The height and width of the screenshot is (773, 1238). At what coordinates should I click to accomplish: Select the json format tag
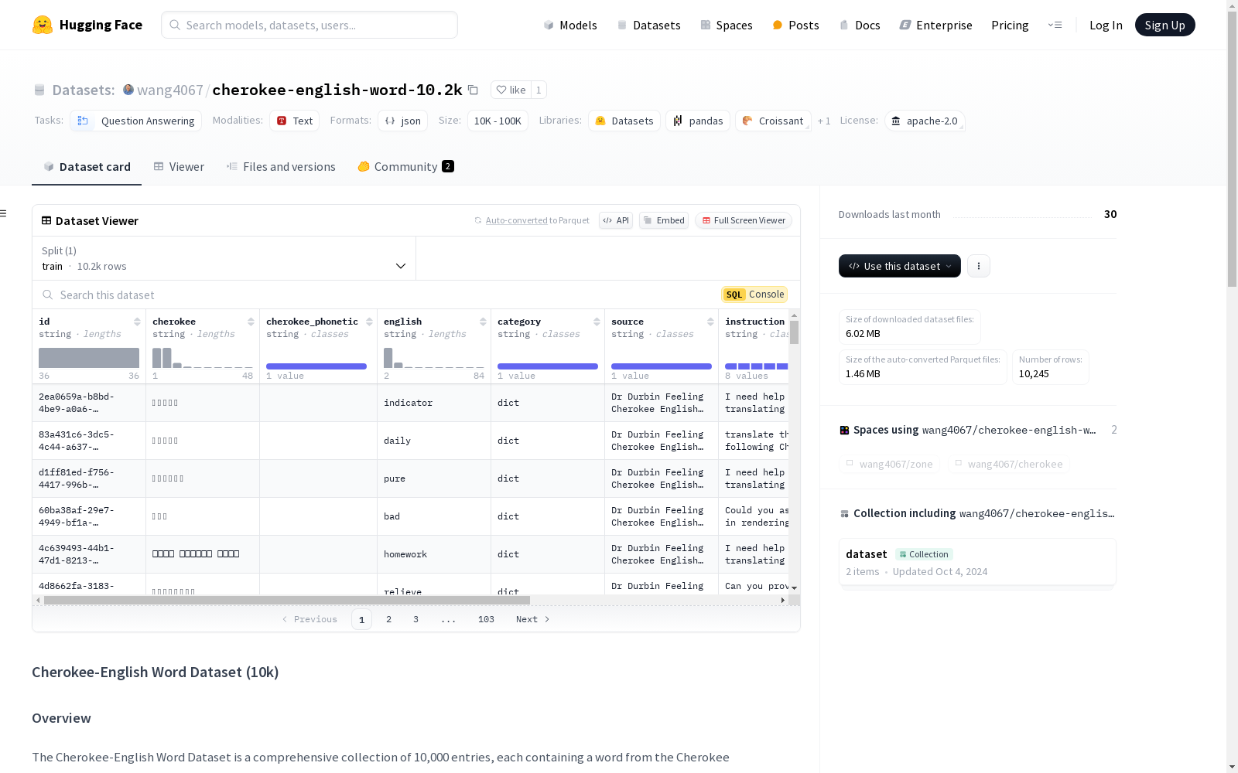pyautogui.click(x=402, y=121)
